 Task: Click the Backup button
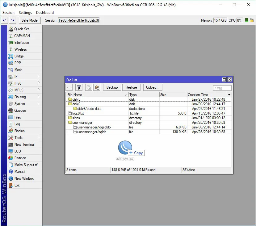(x=112, y=87)
